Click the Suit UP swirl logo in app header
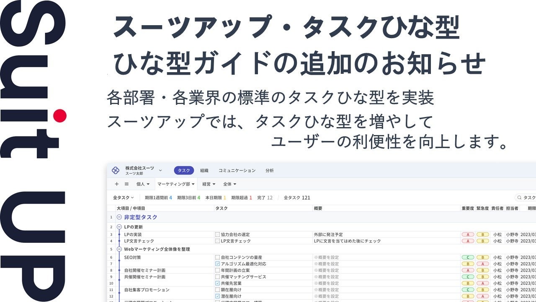Image resolution: width=536 pixels, height=302 pixels. (116, 170)
